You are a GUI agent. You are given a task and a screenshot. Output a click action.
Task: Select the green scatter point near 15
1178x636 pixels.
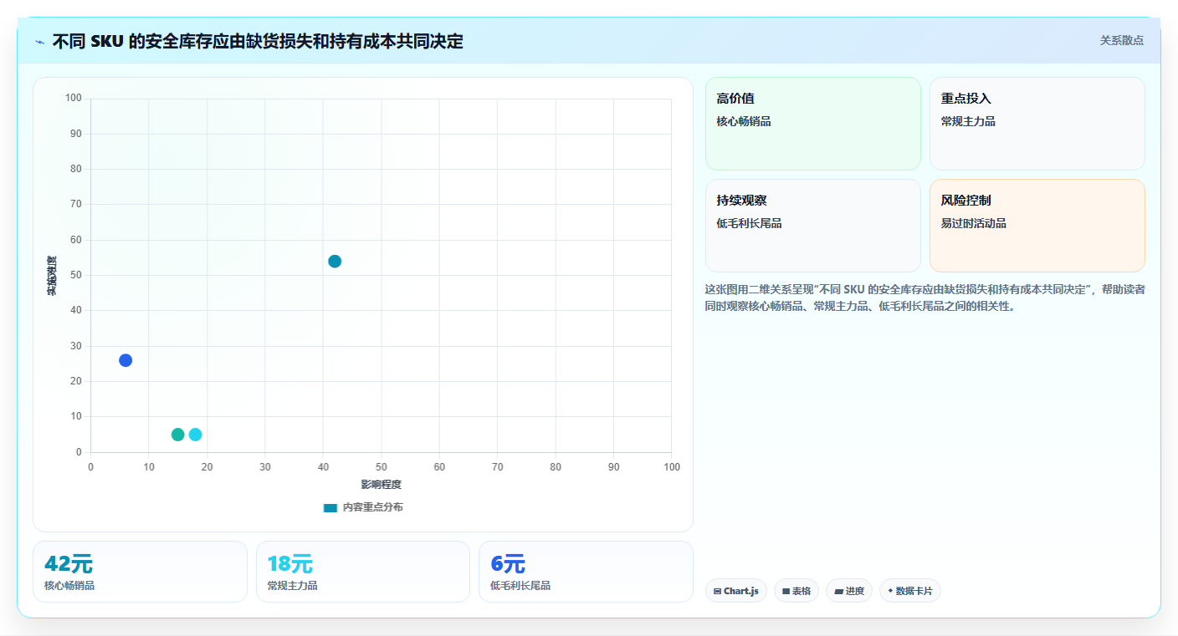177,435
